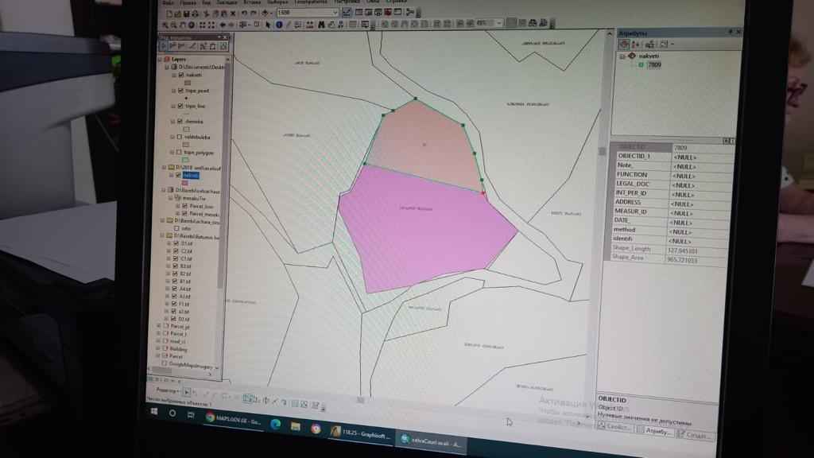Enable the topo_polygon layer checkbox
Screen dimensions: 814x458
click(178, 152)
